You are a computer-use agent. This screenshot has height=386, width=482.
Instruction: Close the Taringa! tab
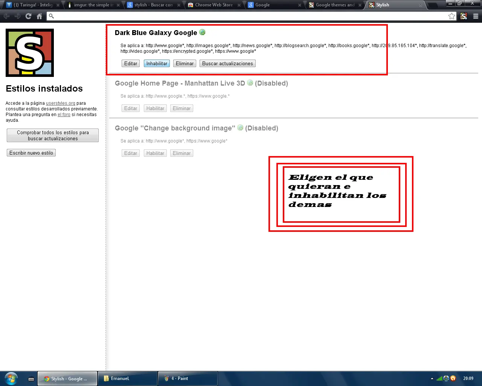[58, 5]
